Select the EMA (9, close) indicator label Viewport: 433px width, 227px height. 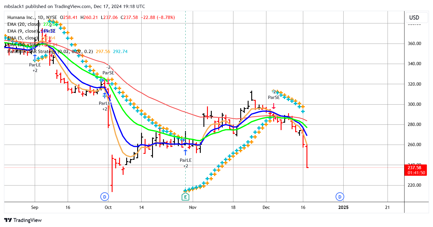tap(23, 31)
